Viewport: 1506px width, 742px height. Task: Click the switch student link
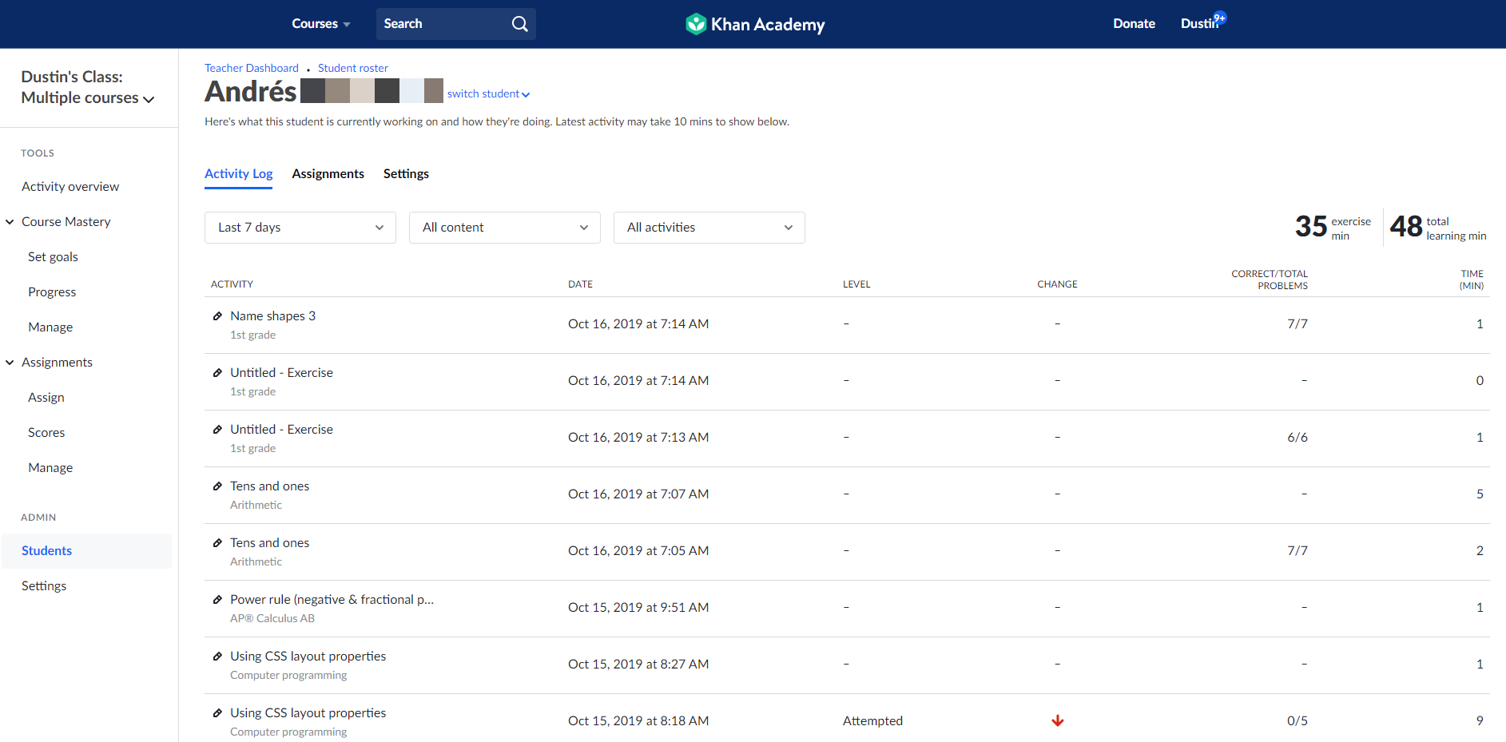click(487, 94)
